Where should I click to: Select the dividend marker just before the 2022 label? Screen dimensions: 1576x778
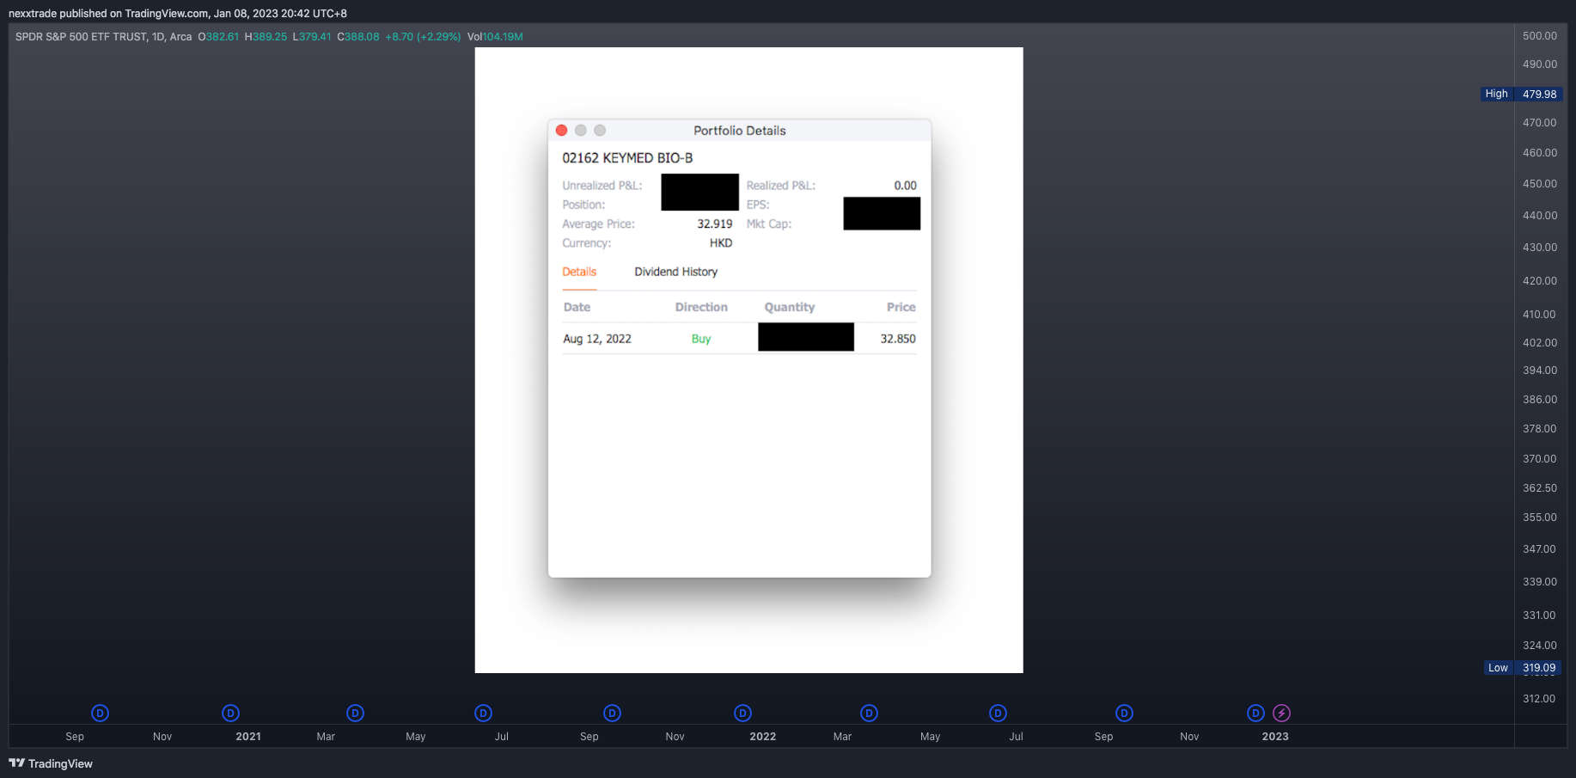click(x=742, y=713)
